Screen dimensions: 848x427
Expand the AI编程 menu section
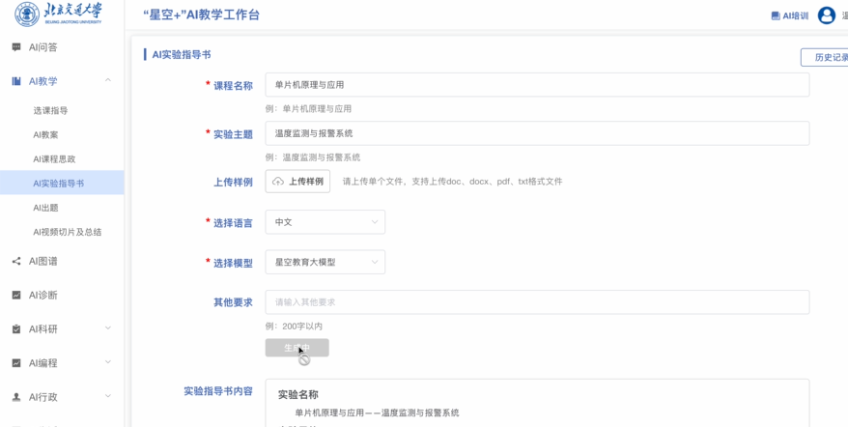(x=108, y=362)
